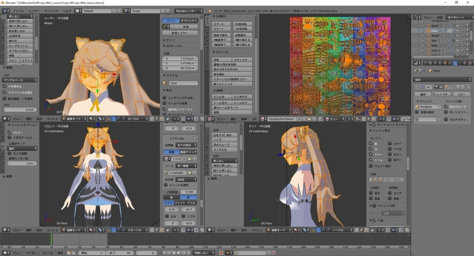Toggle render camera icon for BukiP in outliner
Viewport: 474px width, 256px height.
click(468, 26)
